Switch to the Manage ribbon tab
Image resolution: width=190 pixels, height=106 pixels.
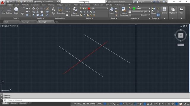coord(51,5)
